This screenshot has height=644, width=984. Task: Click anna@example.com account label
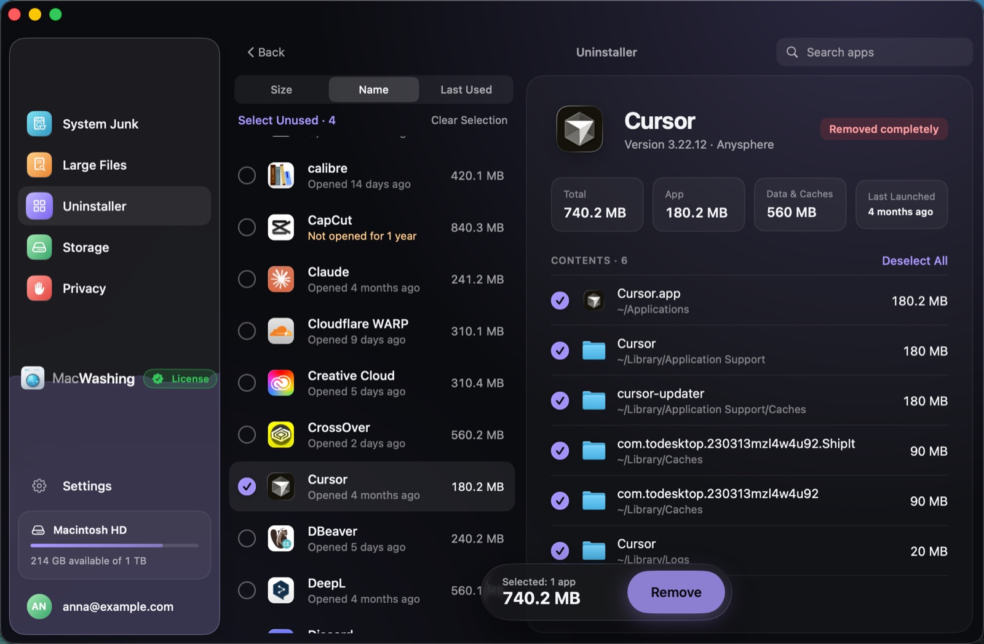coord(118,606)
